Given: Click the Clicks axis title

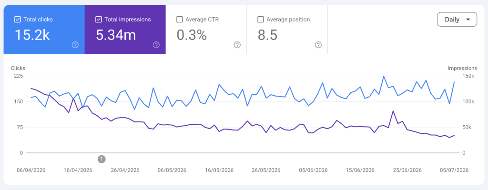Looking at the screenshot, I should tap(18, 68).
